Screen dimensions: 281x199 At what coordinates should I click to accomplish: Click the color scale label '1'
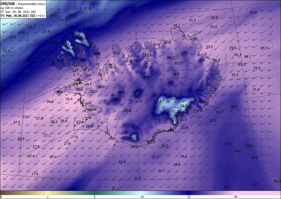(48, 197)
